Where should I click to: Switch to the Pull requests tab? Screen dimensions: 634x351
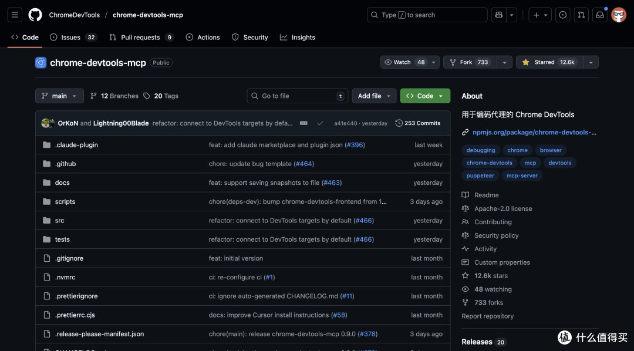coord(141,37)
